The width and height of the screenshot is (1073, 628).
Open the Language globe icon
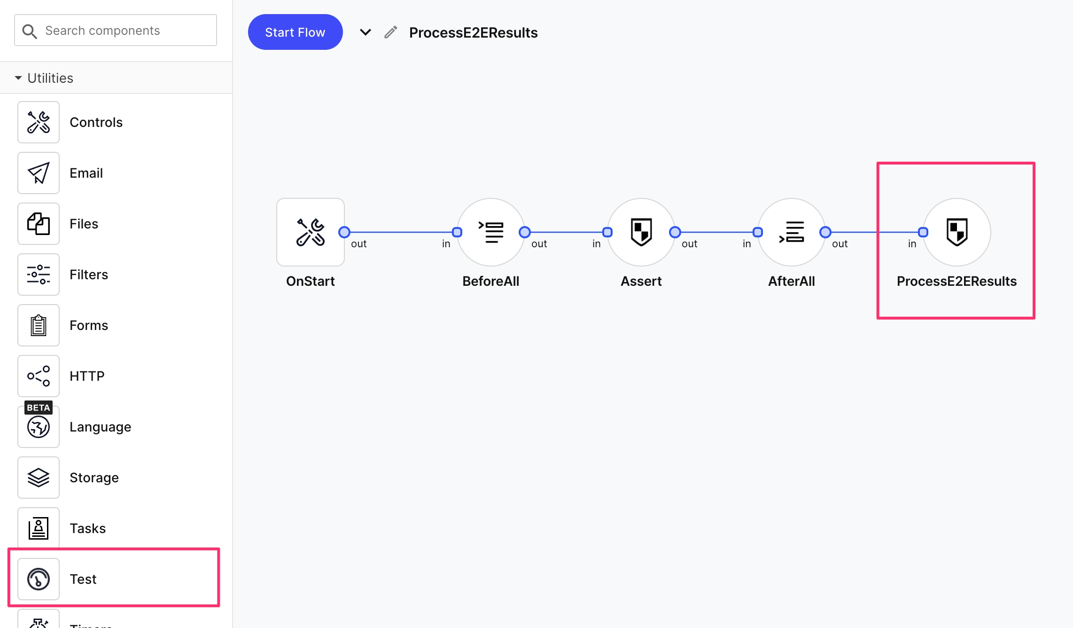(39, 427)
